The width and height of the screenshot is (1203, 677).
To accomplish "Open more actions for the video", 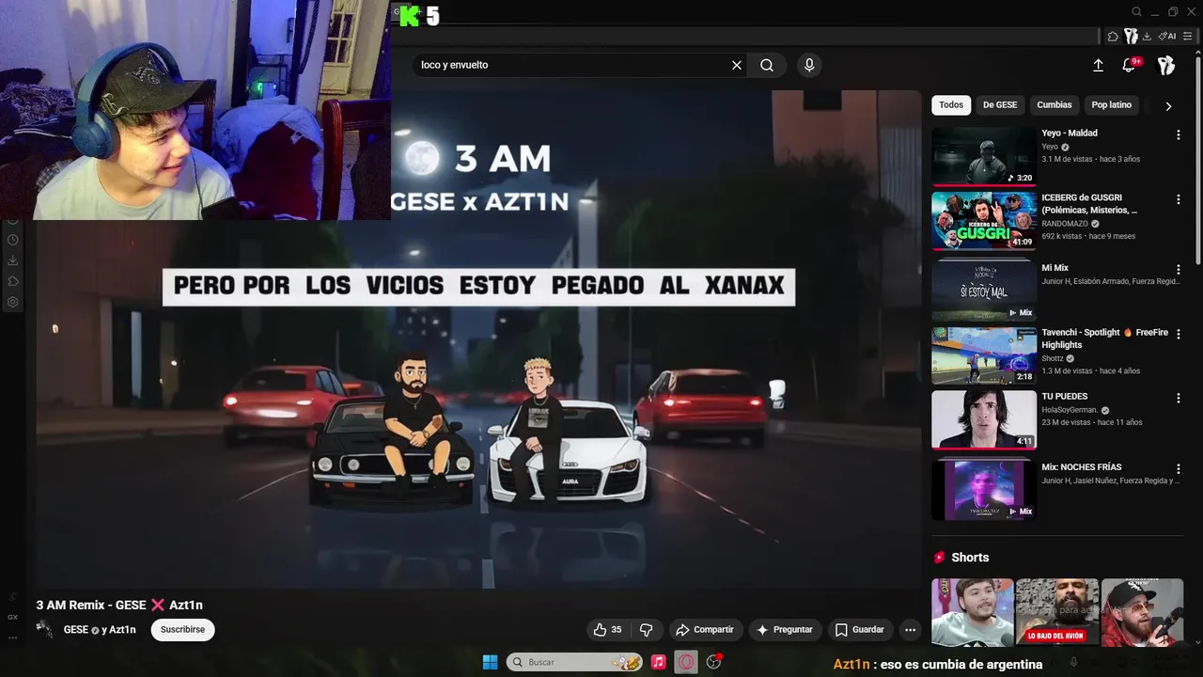I will click(909, 630).
